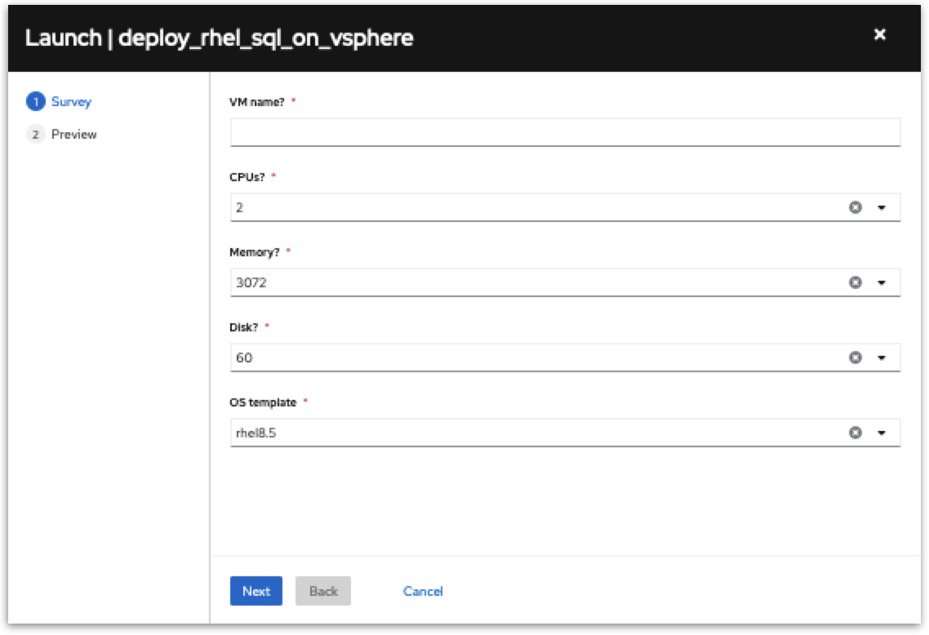The height and width of the screenshot is (635, 929).
Task: Clear the Disk size selection
Action: coord(855,357)
